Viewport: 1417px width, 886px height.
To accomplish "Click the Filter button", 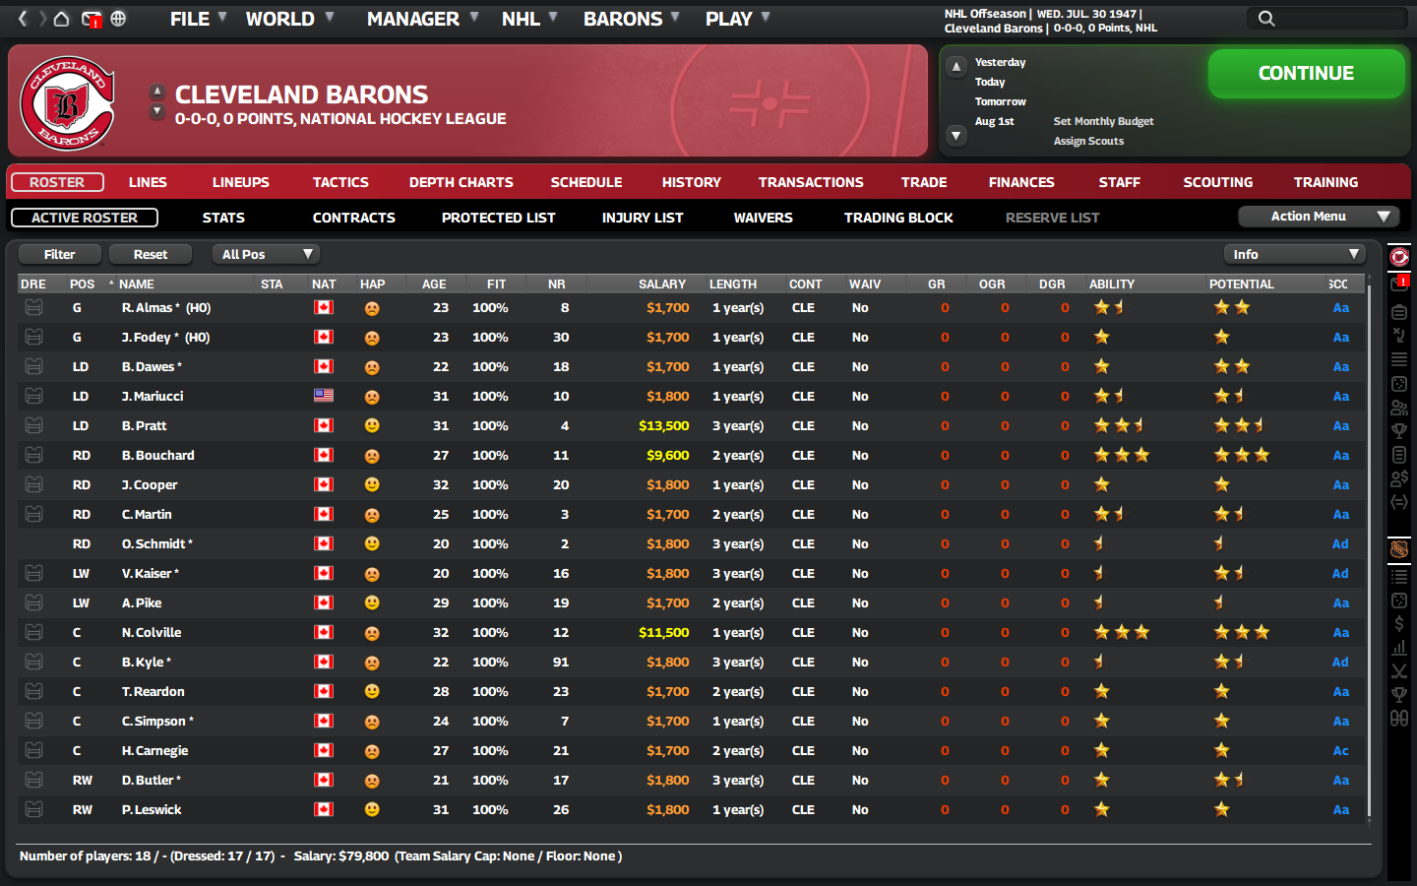I will click(60, 254).
